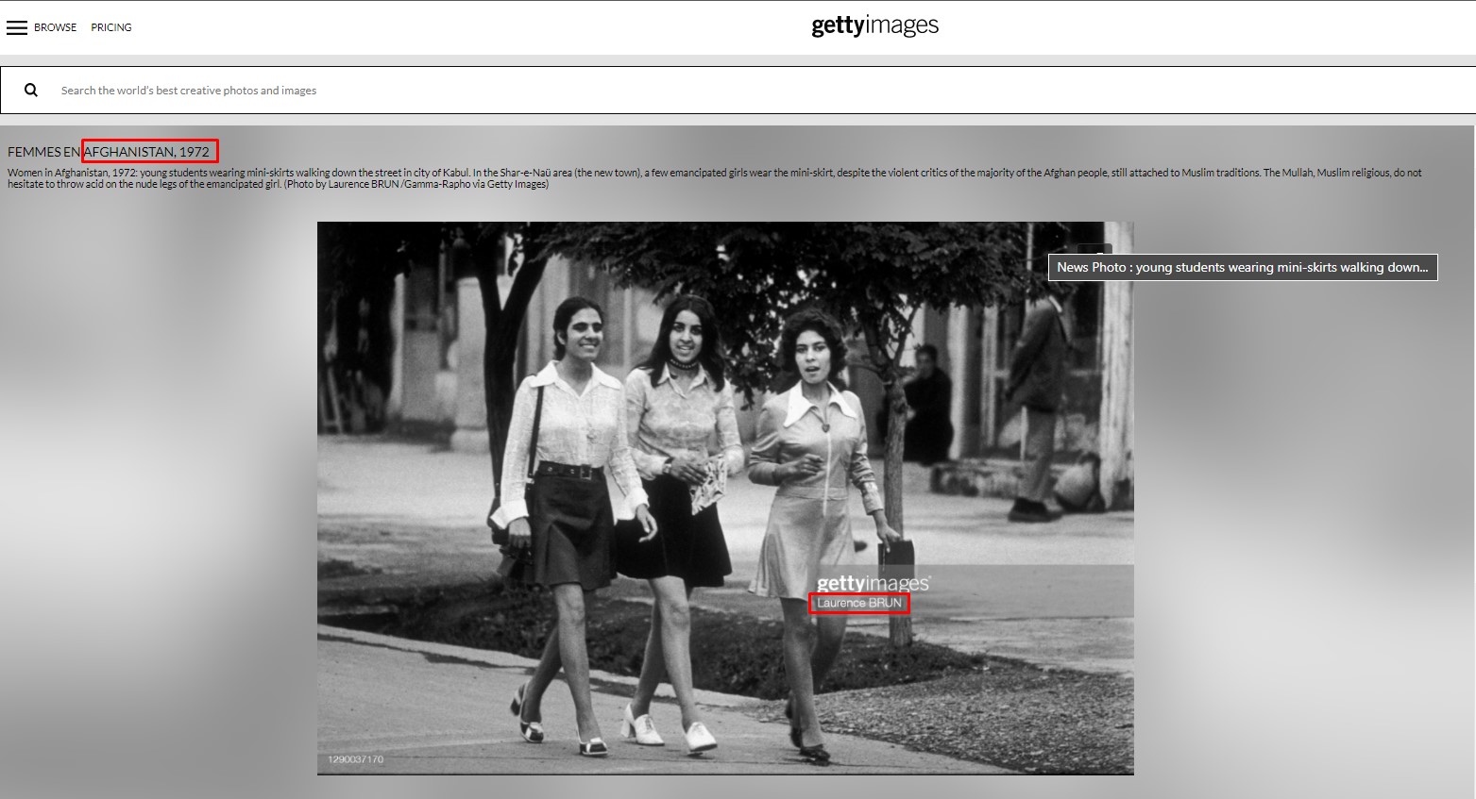Screen dimensions: 1476x799
Task: Open the BROWSE menu
Action: pos(55,27)
